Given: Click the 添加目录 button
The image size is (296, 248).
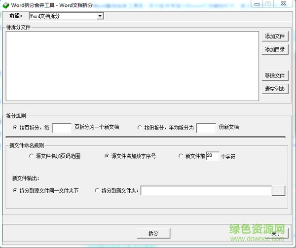Looking at the screenshot, I should point(275,49).
